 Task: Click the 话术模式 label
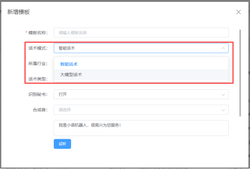tap(38, 48)
